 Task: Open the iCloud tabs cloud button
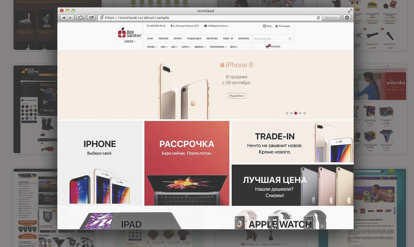point(81,18)
